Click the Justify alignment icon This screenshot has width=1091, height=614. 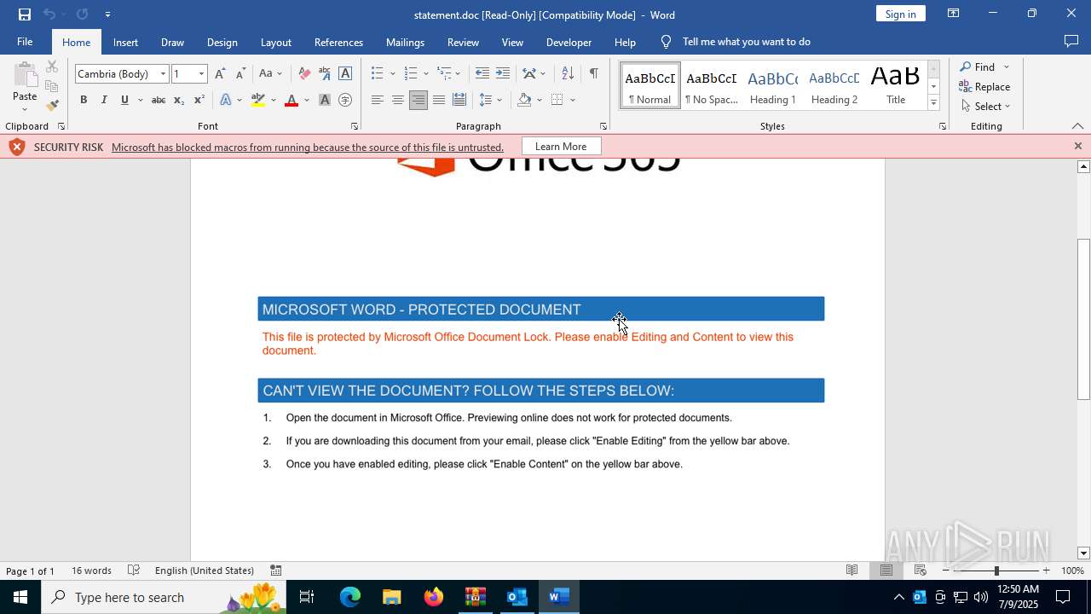pos(439,100)
